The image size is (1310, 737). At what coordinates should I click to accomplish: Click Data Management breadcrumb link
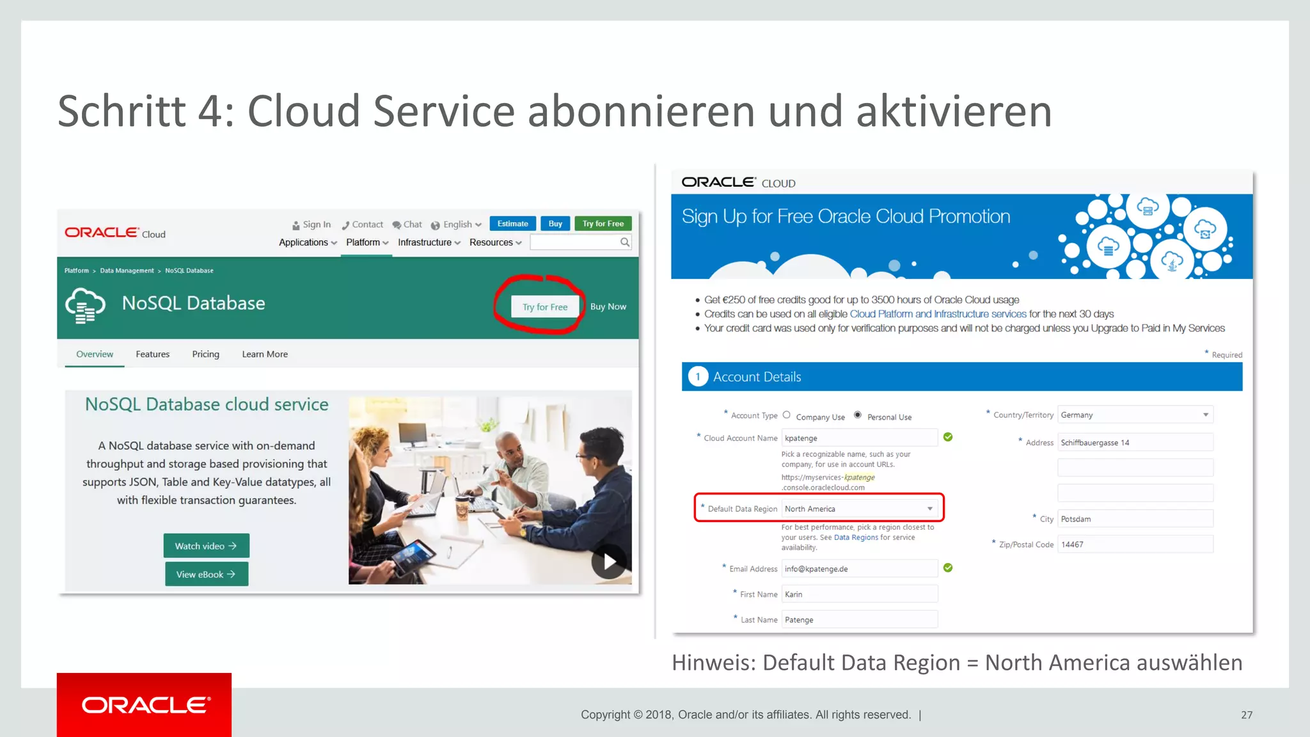[x=127, y=271]
